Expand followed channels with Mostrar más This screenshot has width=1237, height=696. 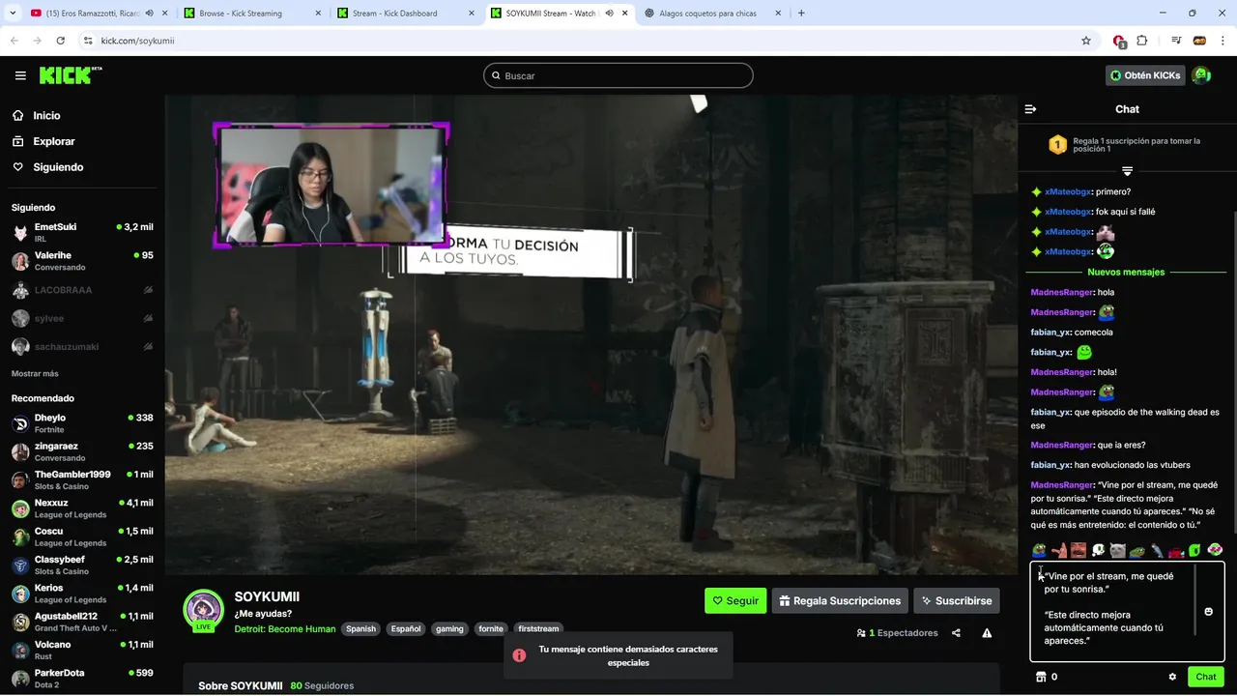[35, 374]
